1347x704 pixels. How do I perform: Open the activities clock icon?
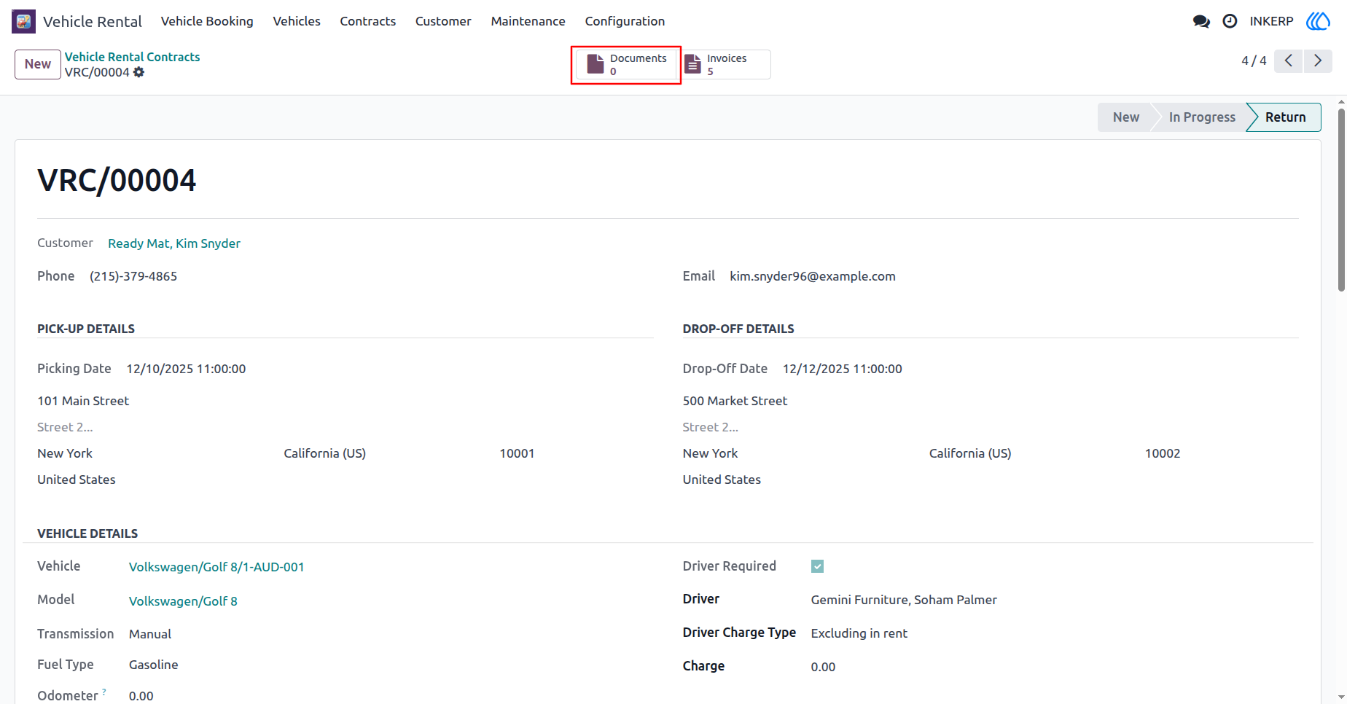pyautogui.click(x=1230, y=21)
